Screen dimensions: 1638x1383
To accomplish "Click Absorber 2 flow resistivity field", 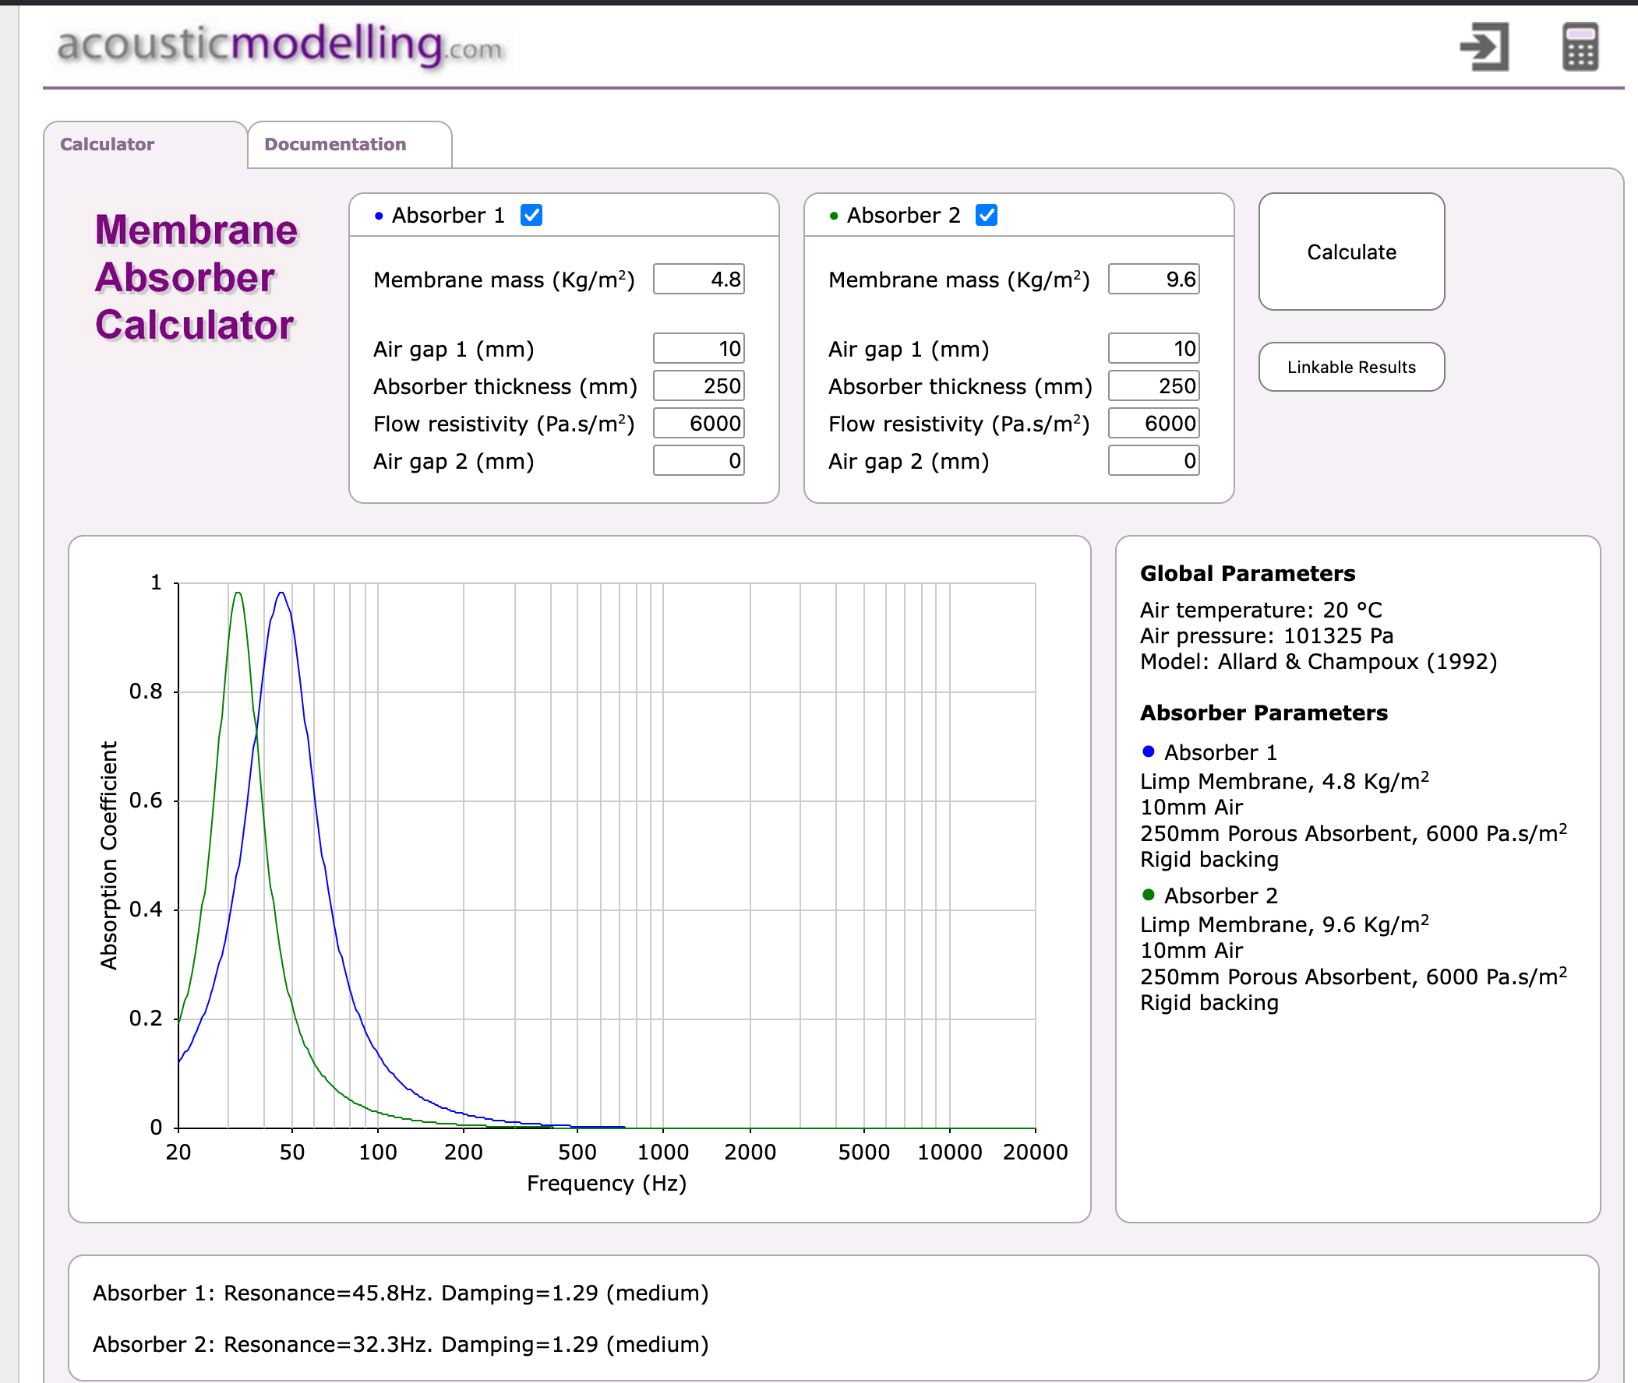I will click(x=1153, y=424).
